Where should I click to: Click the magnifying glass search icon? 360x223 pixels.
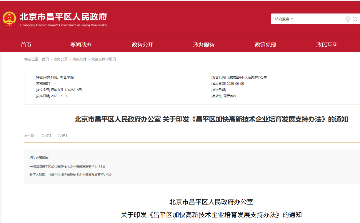tap(355, 19)
